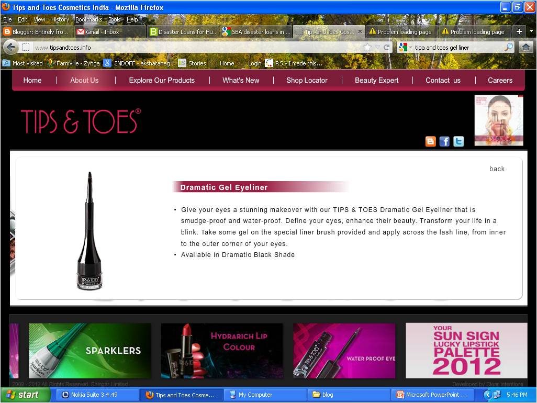Image resolution: width=537 pixels, height=403 pixels.
Task: Open About Us nav item
Action: coord(84,80)
